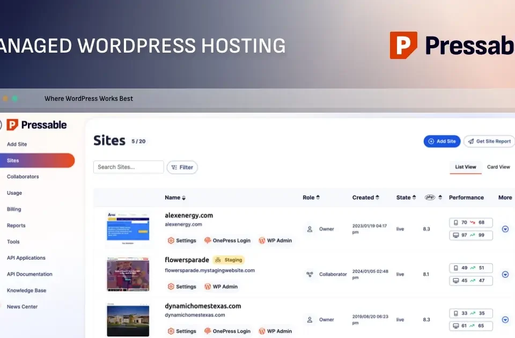Open Billing in the sidebar
Viewport: 515px width, 338px height.
[x=14, y=209]
